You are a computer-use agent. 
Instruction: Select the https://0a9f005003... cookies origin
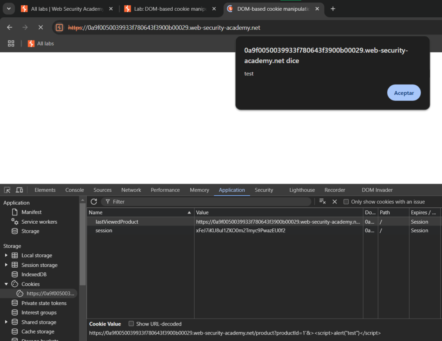point(50,294)
